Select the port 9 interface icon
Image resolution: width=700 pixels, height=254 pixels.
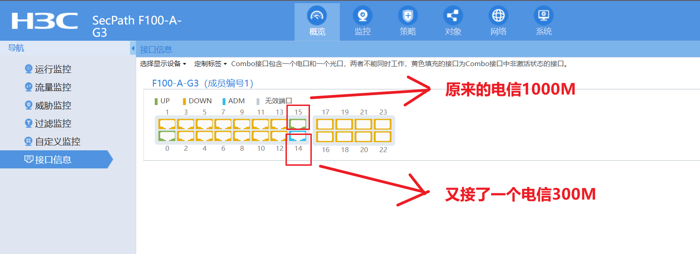pos(242,124)
